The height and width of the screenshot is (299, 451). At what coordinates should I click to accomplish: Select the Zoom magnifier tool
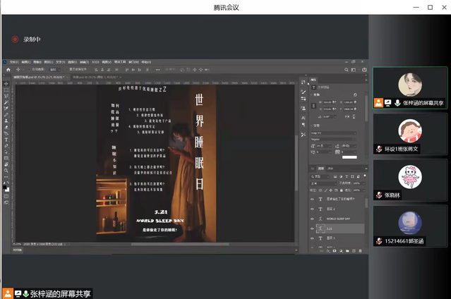click(x=6, y=171)
